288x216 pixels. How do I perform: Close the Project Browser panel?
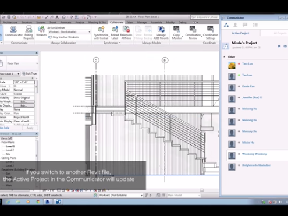click(x=37, y=134)
